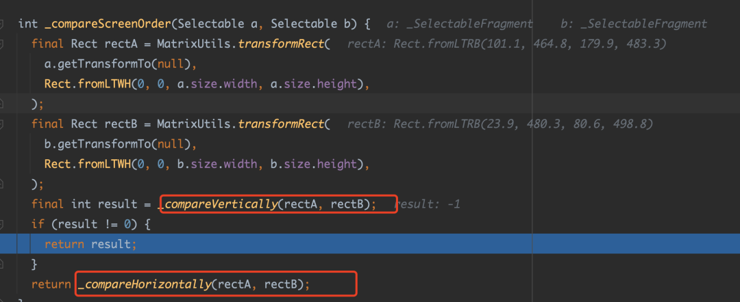Viewport: 740px width, 302px height.
Task: Click the _compareScreenOrder method name
Action: click(106, 24)
